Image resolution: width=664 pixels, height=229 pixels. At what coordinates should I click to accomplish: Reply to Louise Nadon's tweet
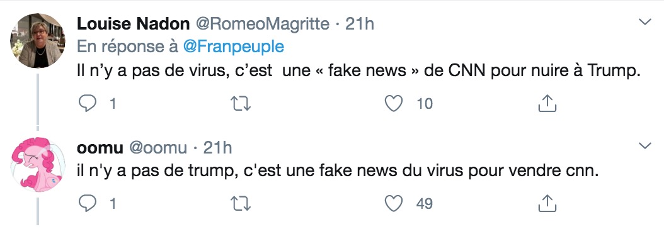(x=88, y=104)
